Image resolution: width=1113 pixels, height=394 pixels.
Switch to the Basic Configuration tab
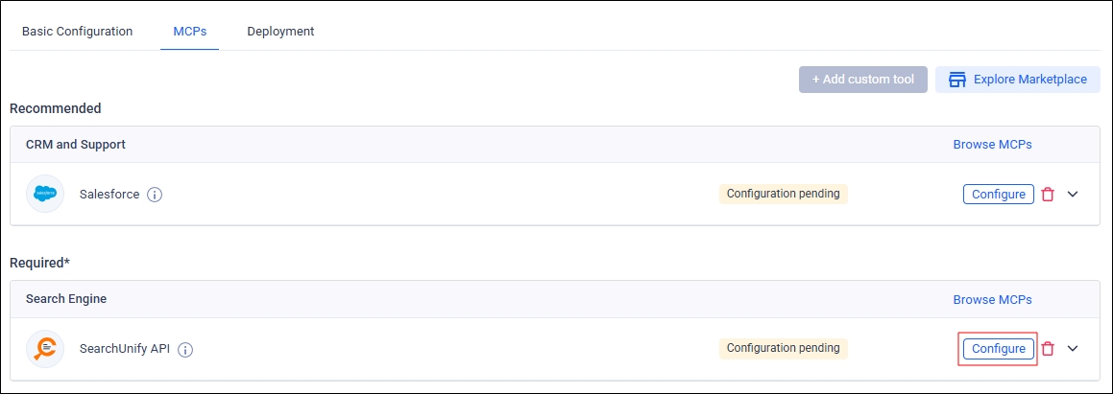(x=77, y=32)
